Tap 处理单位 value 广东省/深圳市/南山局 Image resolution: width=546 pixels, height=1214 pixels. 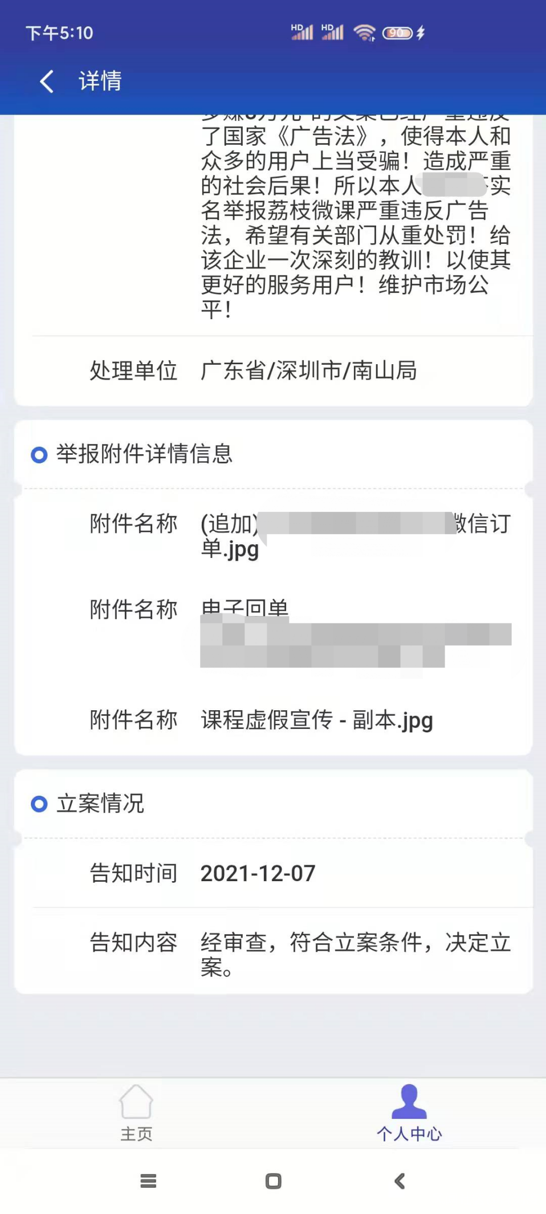(x=308, y=370)
